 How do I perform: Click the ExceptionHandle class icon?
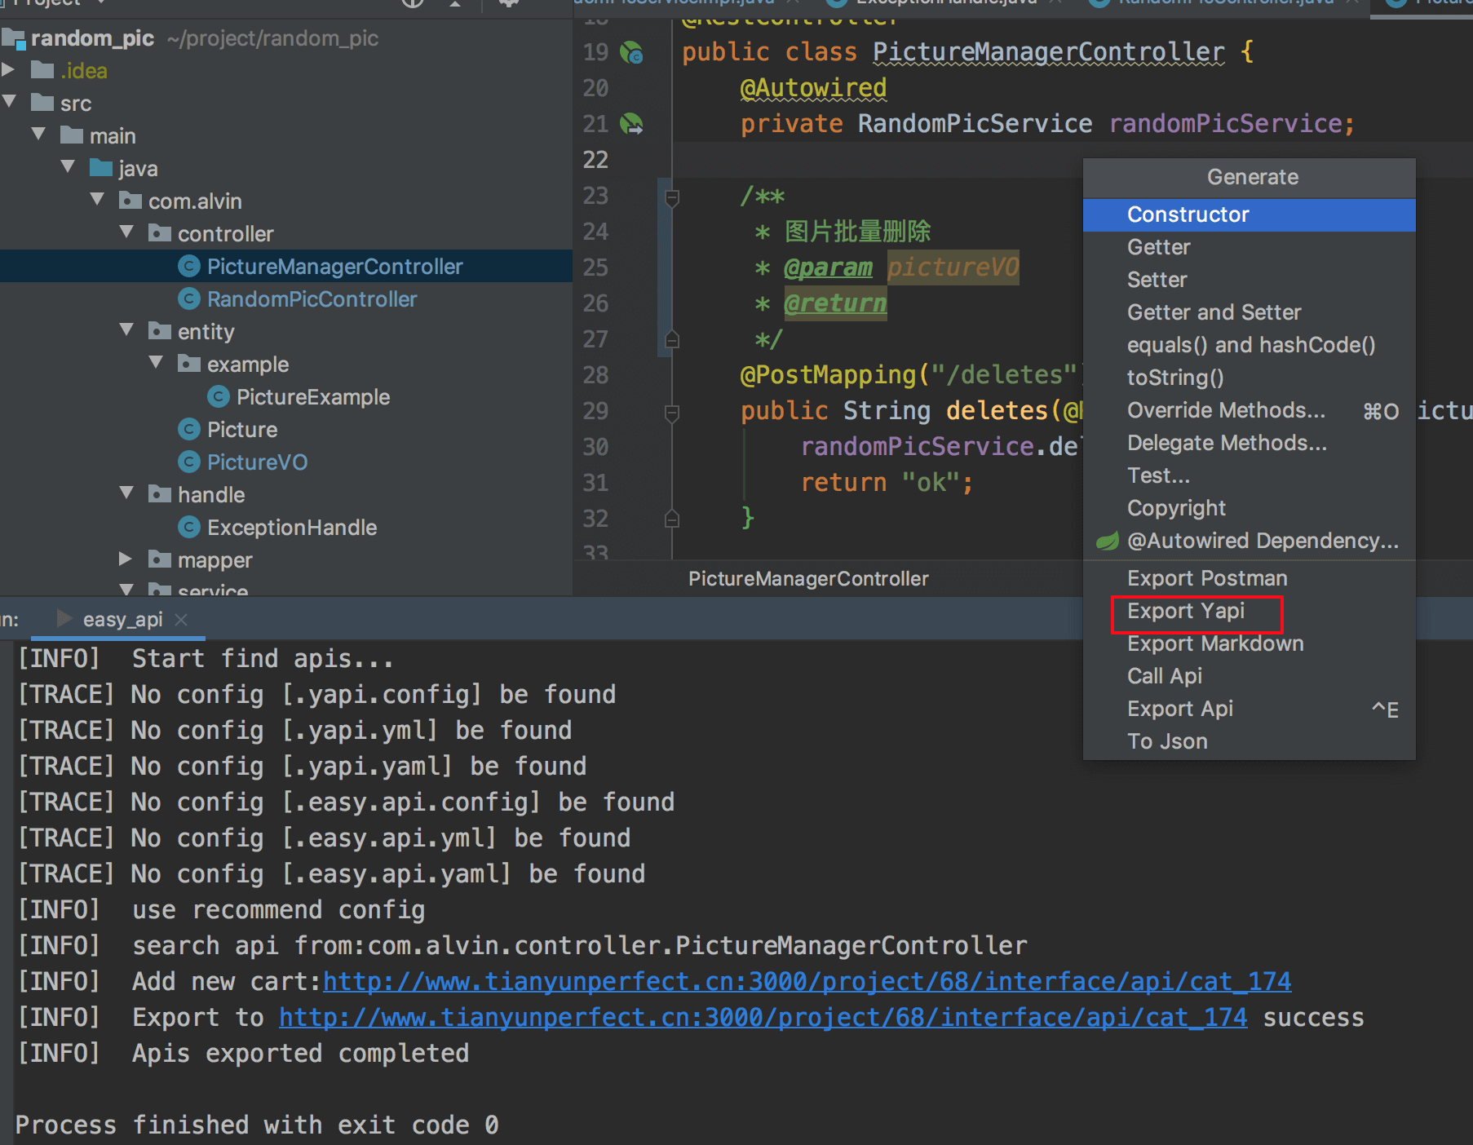pyautogui.click(x=189, y=528)
